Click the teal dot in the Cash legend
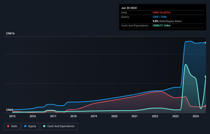 pos(44,126)
